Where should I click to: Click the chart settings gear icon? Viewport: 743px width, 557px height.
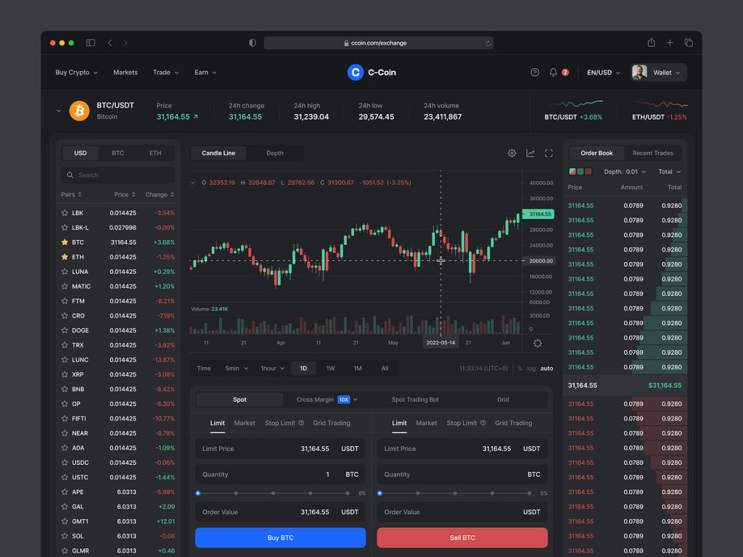point(512,153)
